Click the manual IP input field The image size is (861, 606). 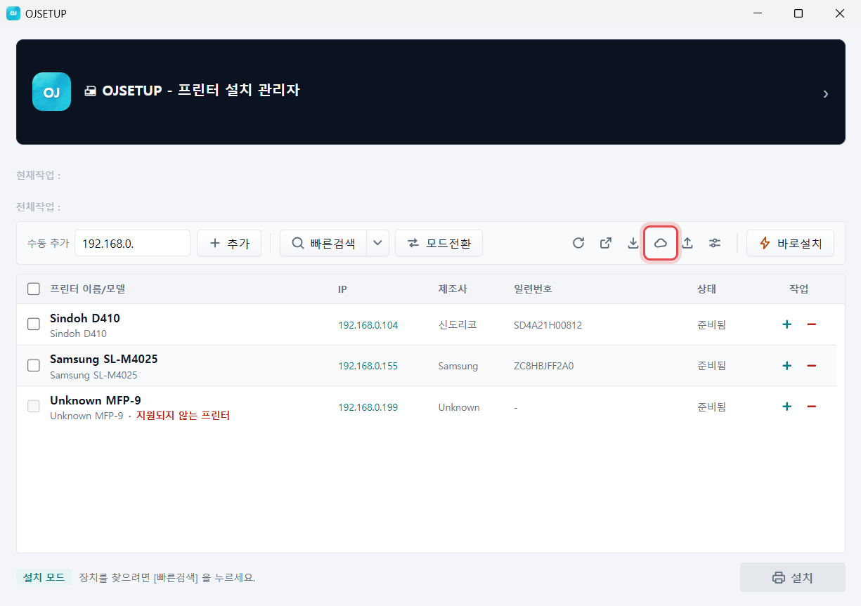pyautogui.click(x=132, y=243)
